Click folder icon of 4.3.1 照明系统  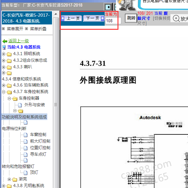tap(9, 54)
